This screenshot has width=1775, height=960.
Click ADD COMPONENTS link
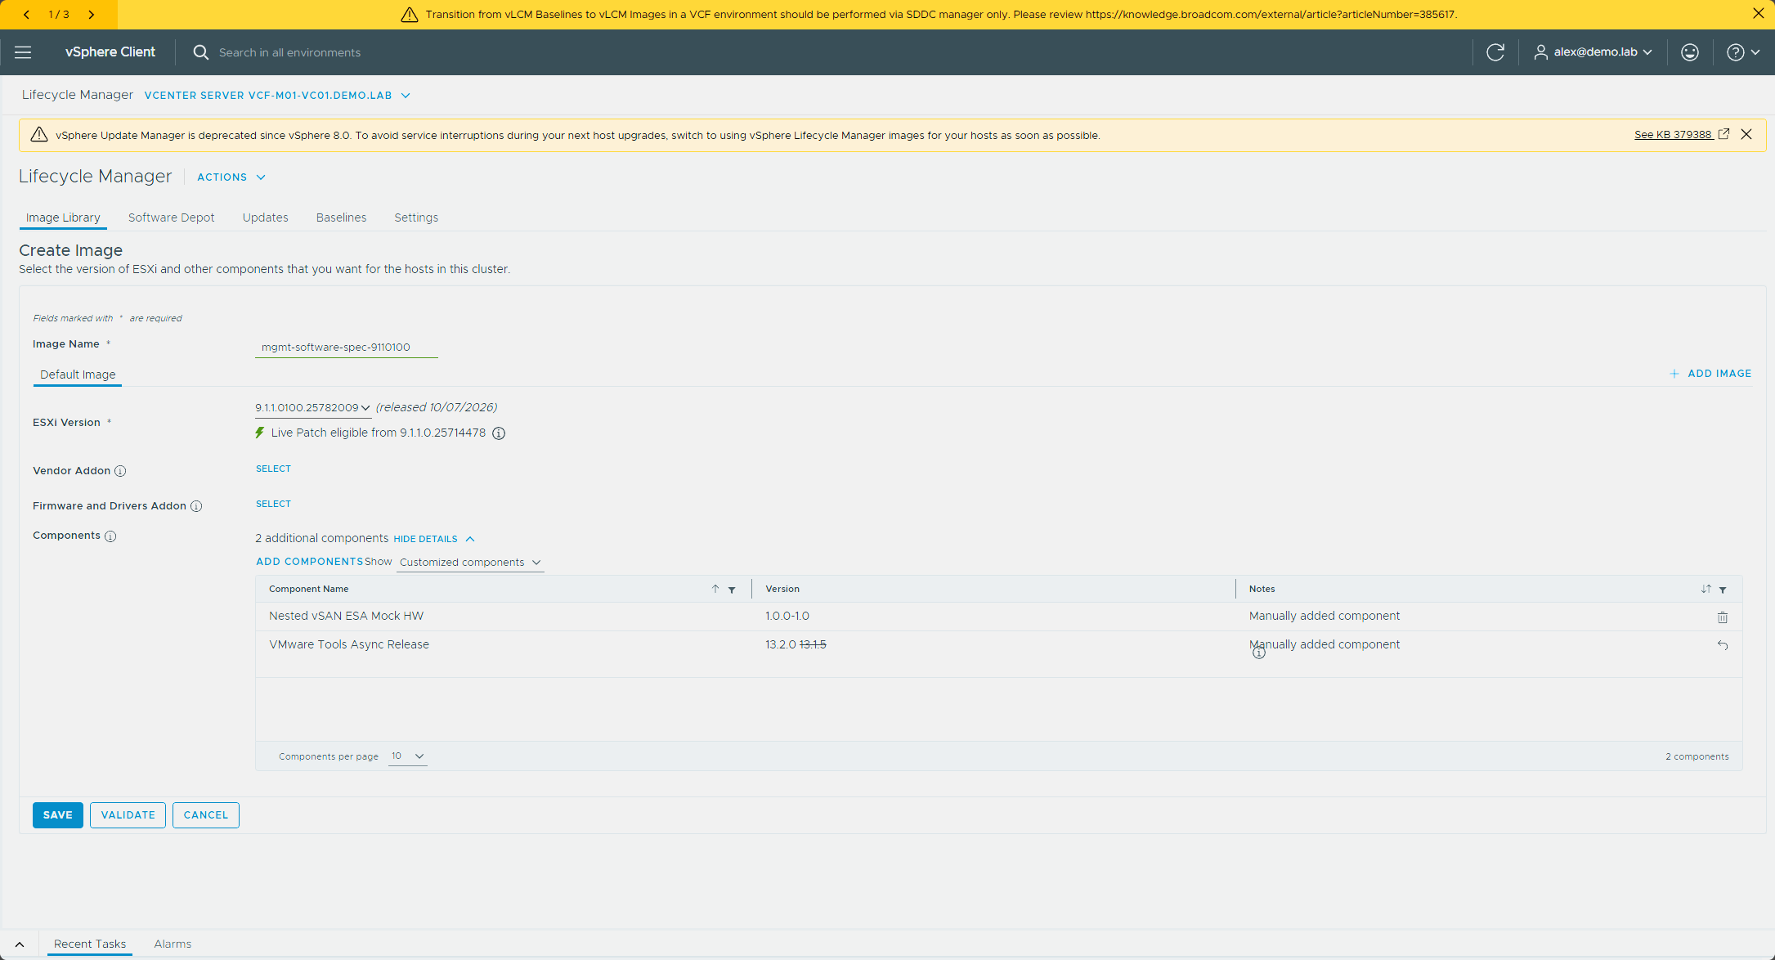309,562
